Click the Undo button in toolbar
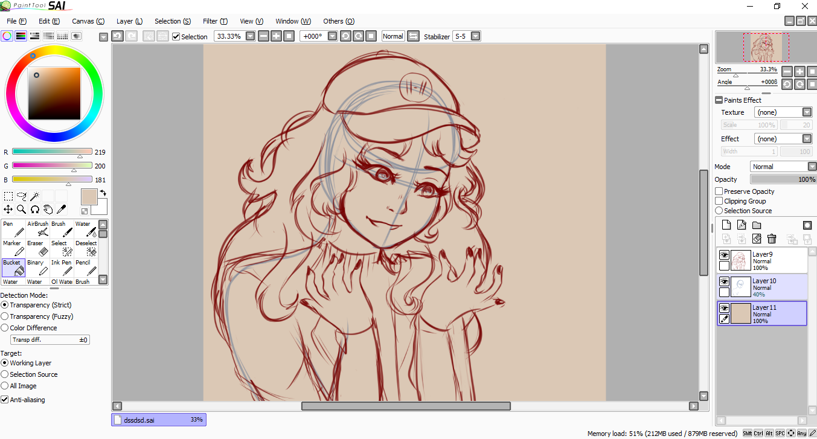The height and width of the screenshot is (439, 817). pyautogui.click(x=117, y=36)
